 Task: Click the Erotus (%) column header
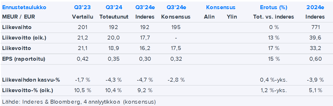273,7
